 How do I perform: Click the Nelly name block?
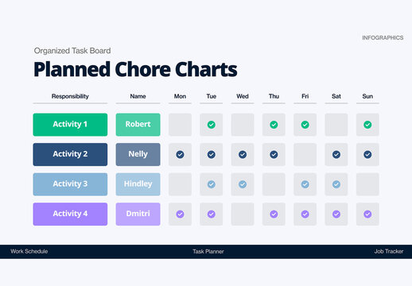pos(138,154)
